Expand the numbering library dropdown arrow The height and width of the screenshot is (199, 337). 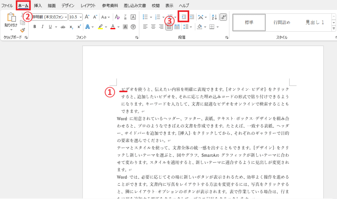163,17
